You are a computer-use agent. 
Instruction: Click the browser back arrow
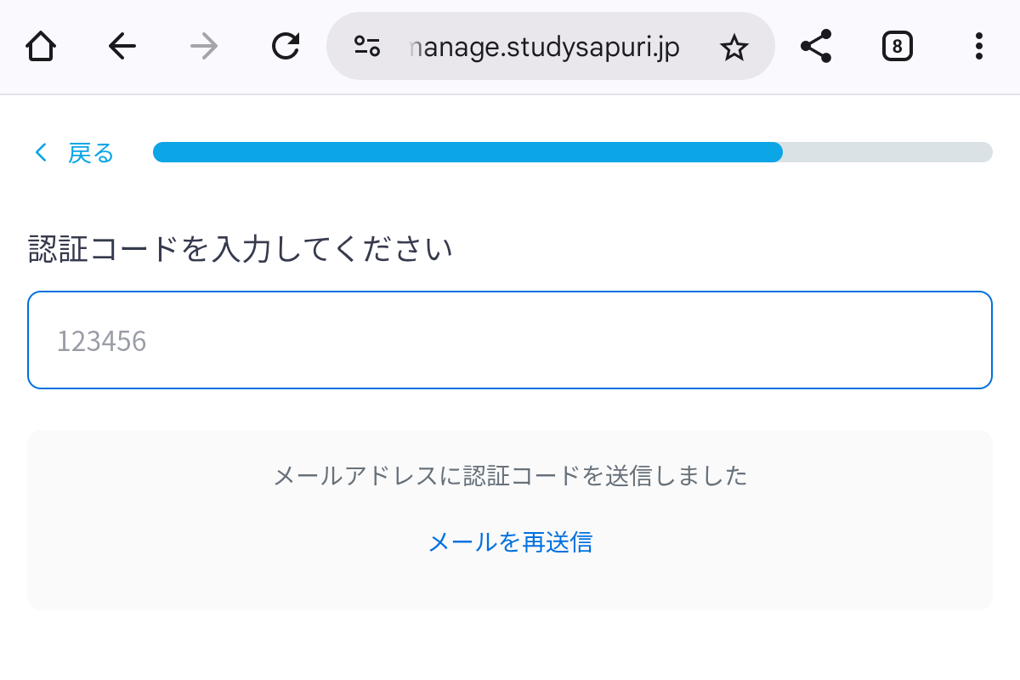[x=122, y=46]
